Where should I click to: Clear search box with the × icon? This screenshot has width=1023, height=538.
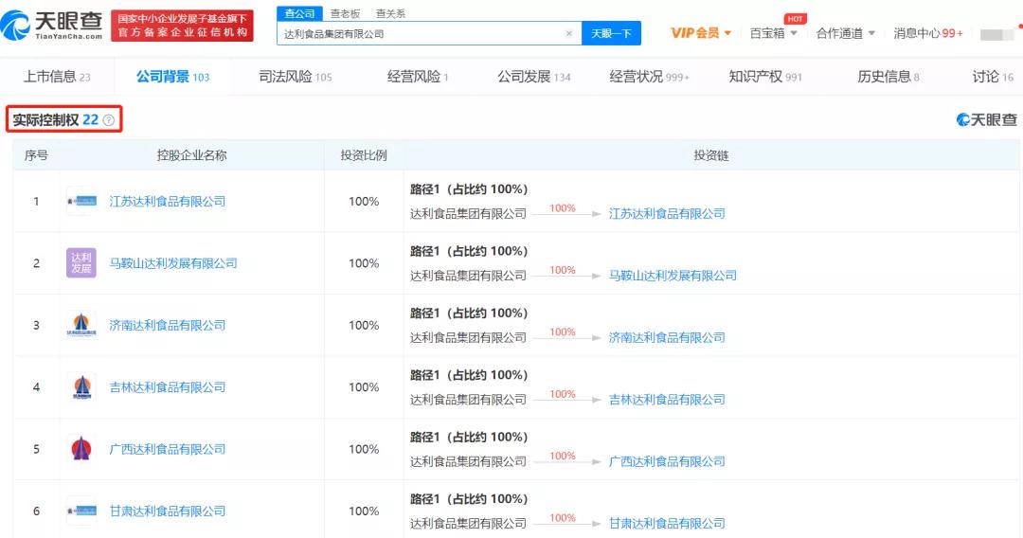pos(569,33)
